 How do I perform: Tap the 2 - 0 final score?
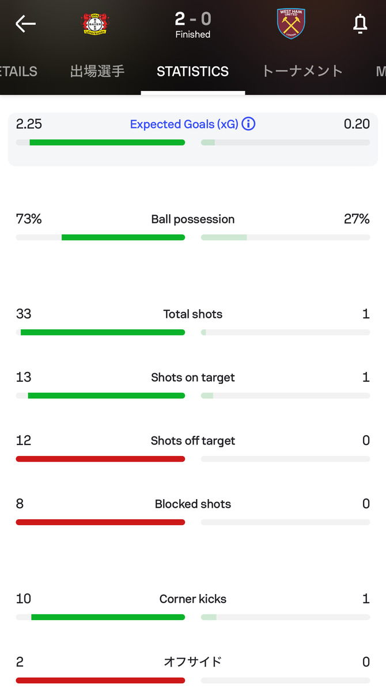tap(192, 20)
